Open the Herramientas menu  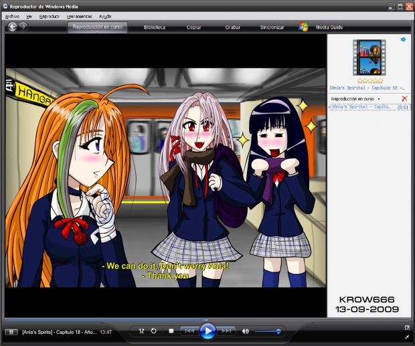[x=80, y=17]
